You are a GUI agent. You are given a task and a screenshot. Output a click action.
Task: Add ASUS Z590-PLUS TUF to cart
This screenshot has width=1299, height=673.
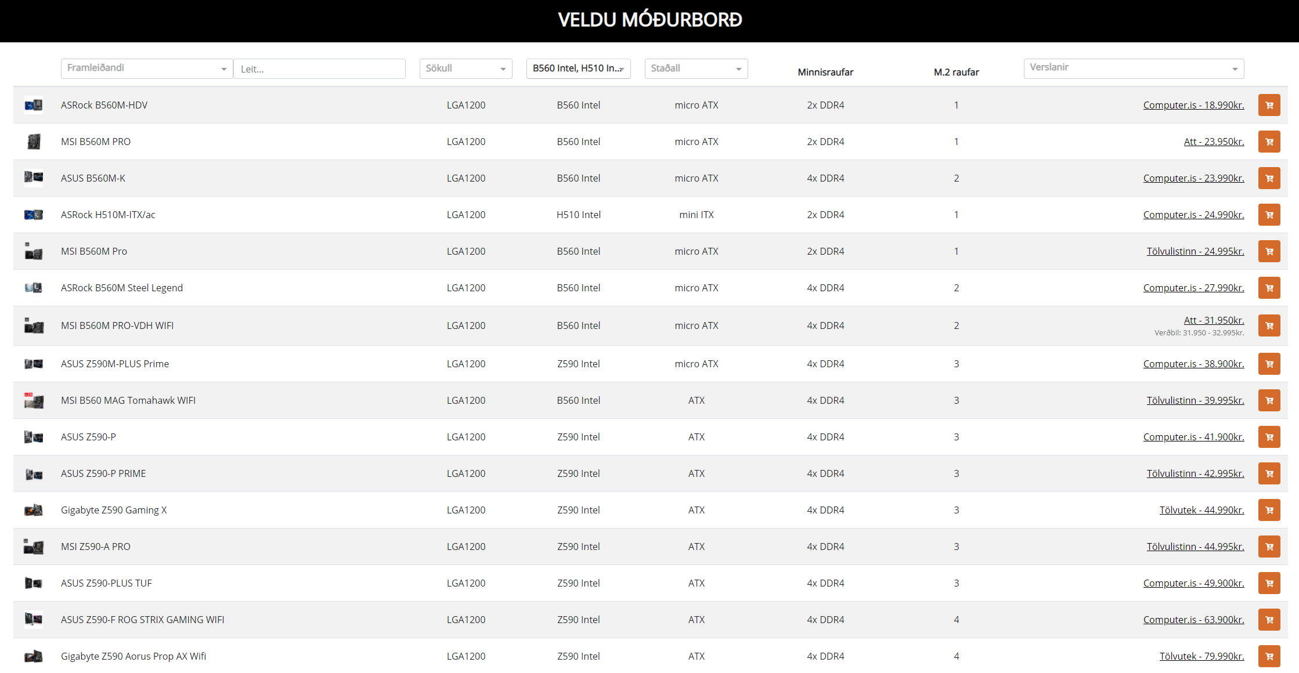[x=1269, y=583]
